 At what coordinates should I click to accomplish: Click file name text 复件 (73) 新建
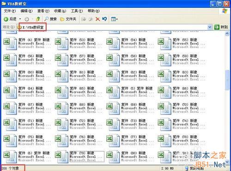[134, 121]
